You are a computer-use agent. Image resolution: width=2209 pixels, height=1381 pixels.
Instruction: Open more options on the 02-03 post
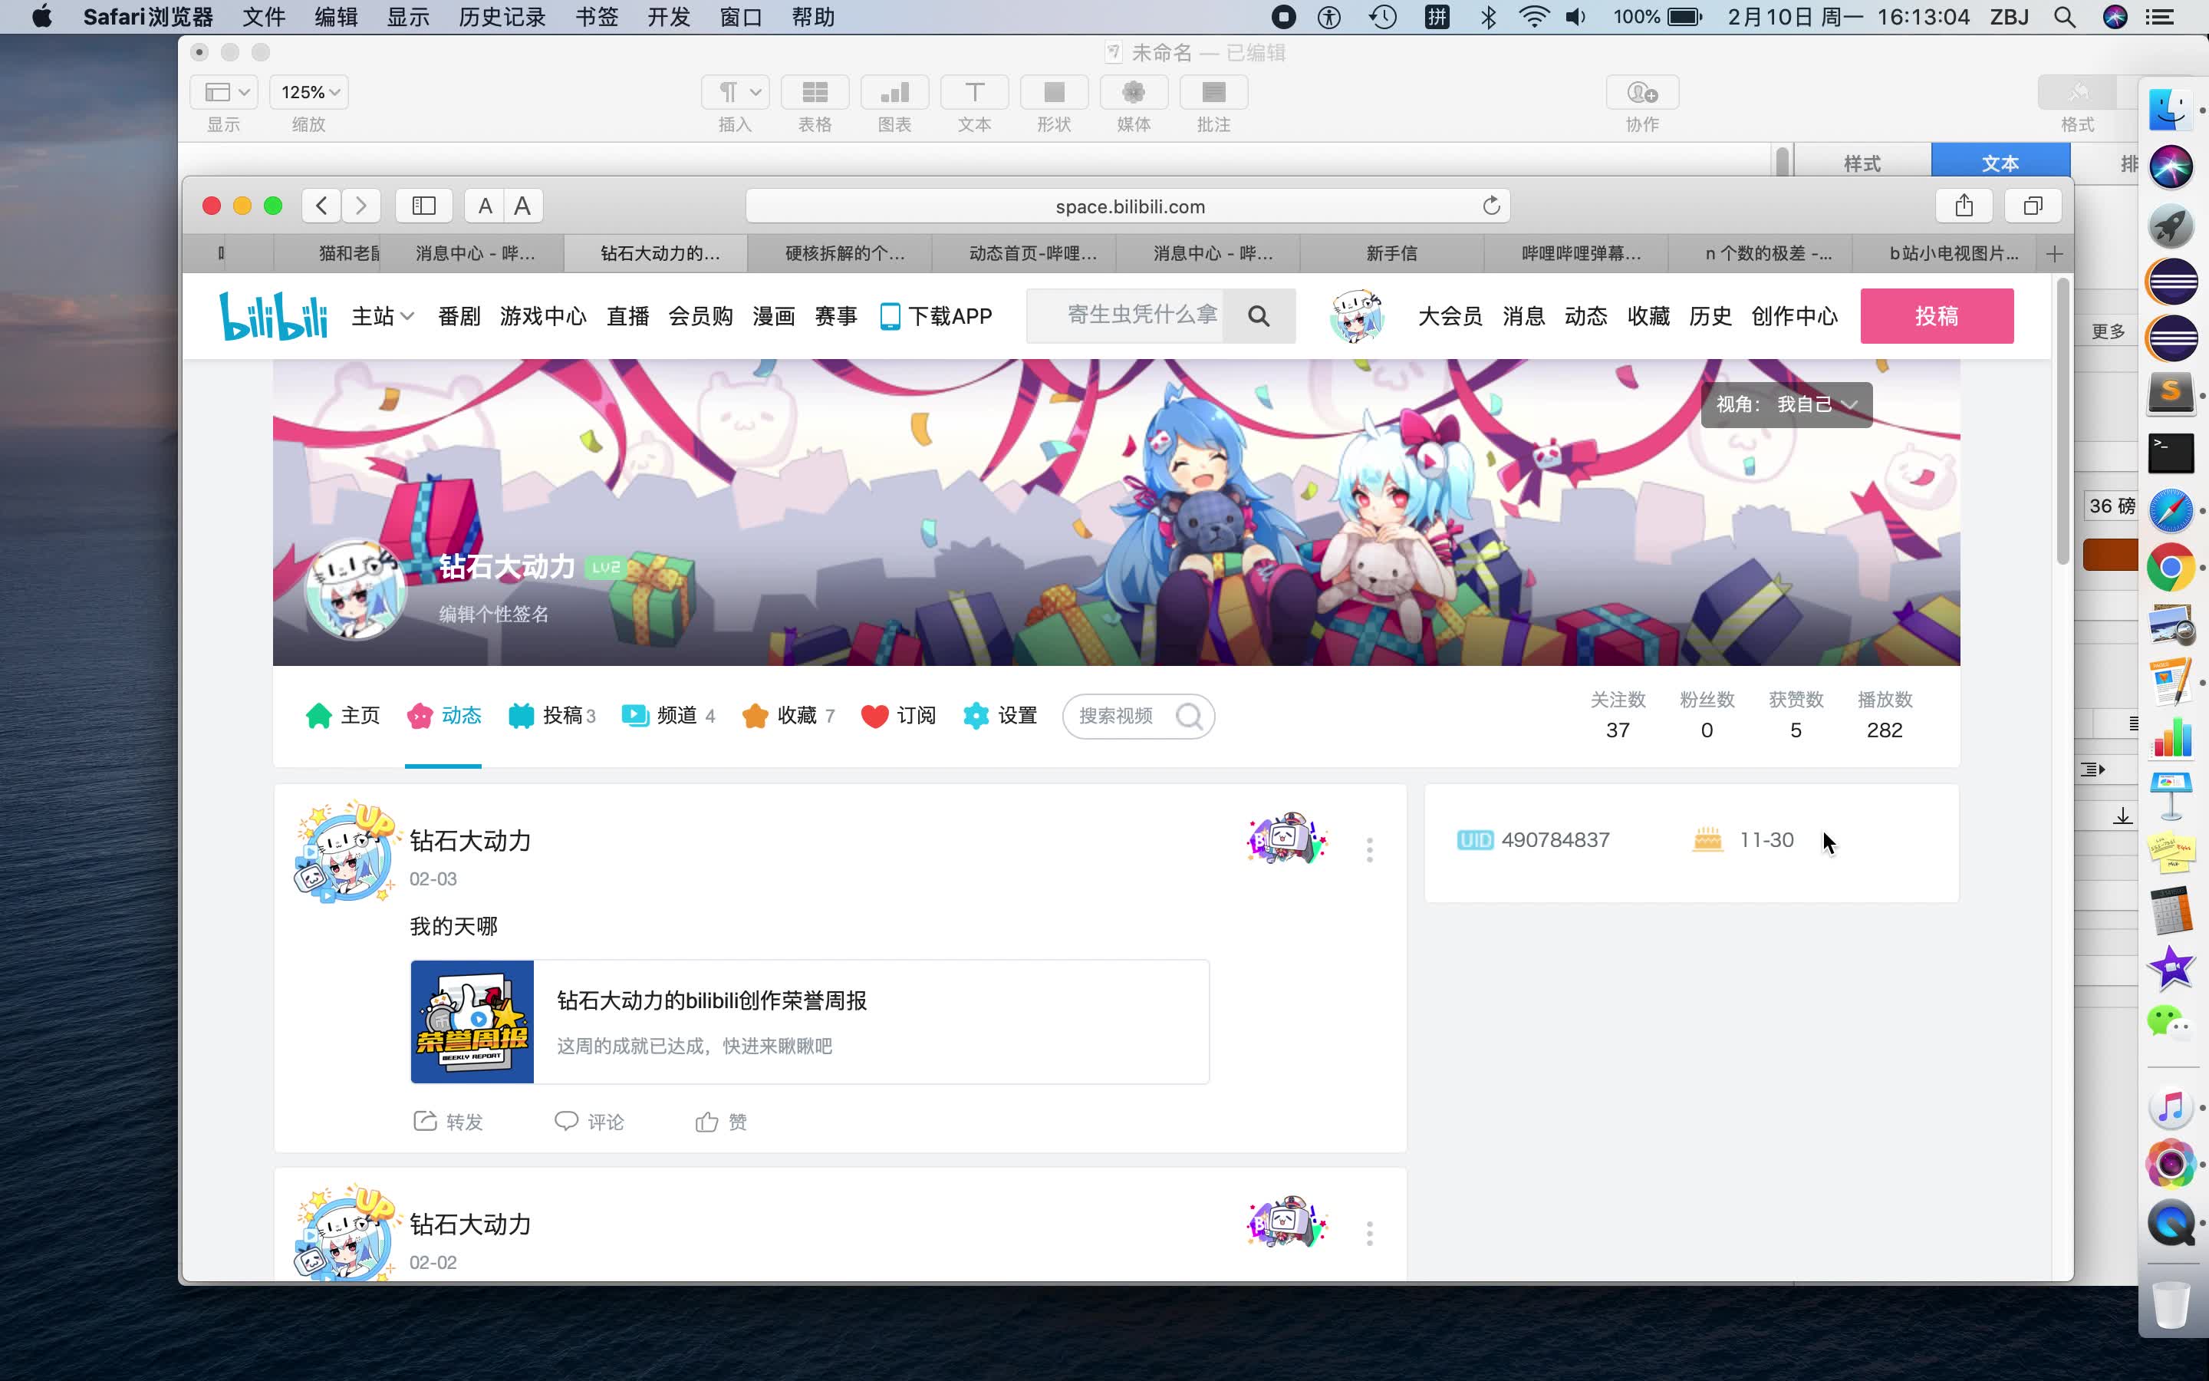coord(1369,849)
